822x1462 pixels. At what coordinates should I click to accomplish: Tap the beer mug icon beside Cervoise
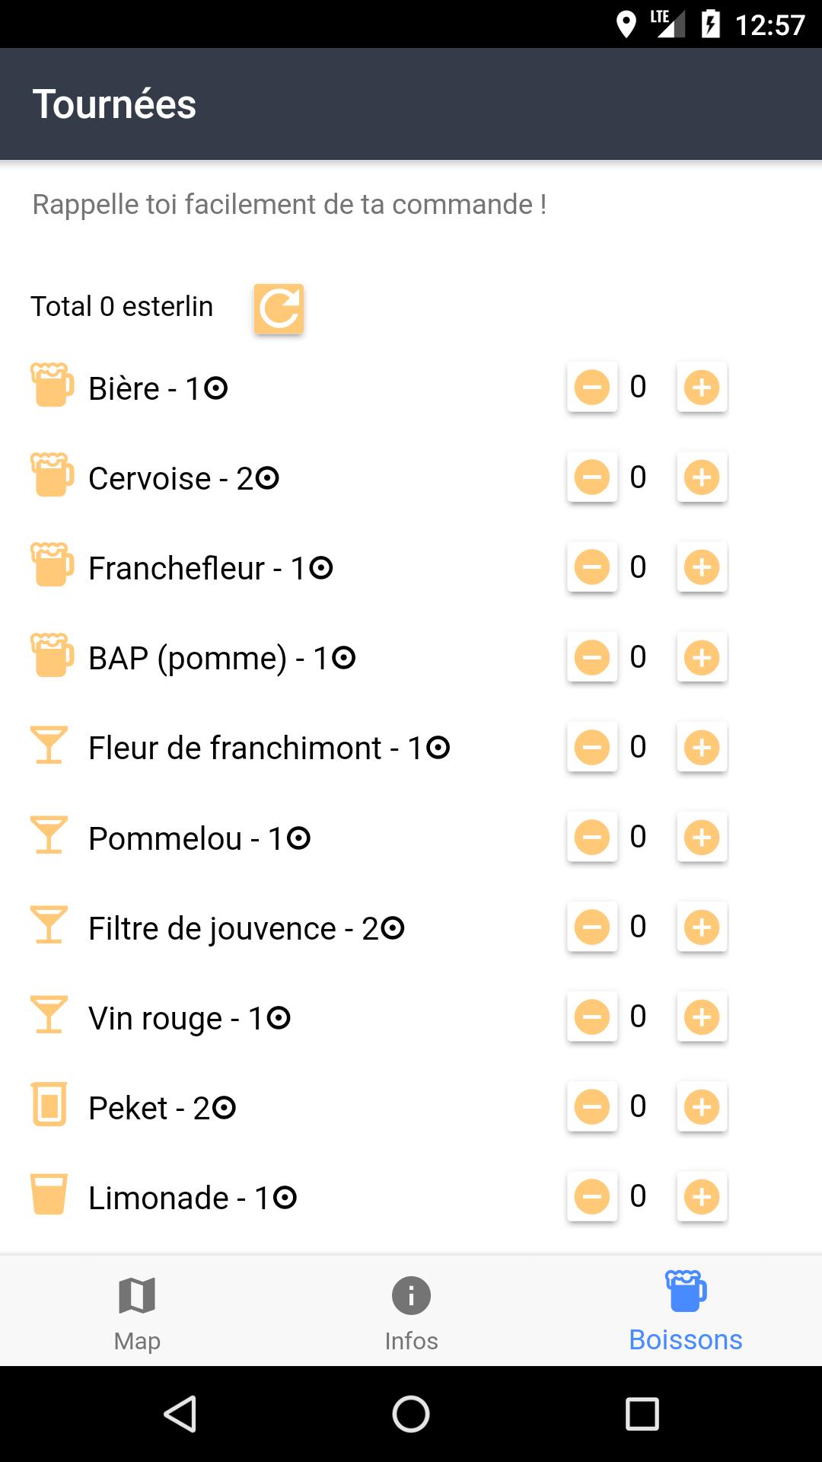tap(52, 475)
